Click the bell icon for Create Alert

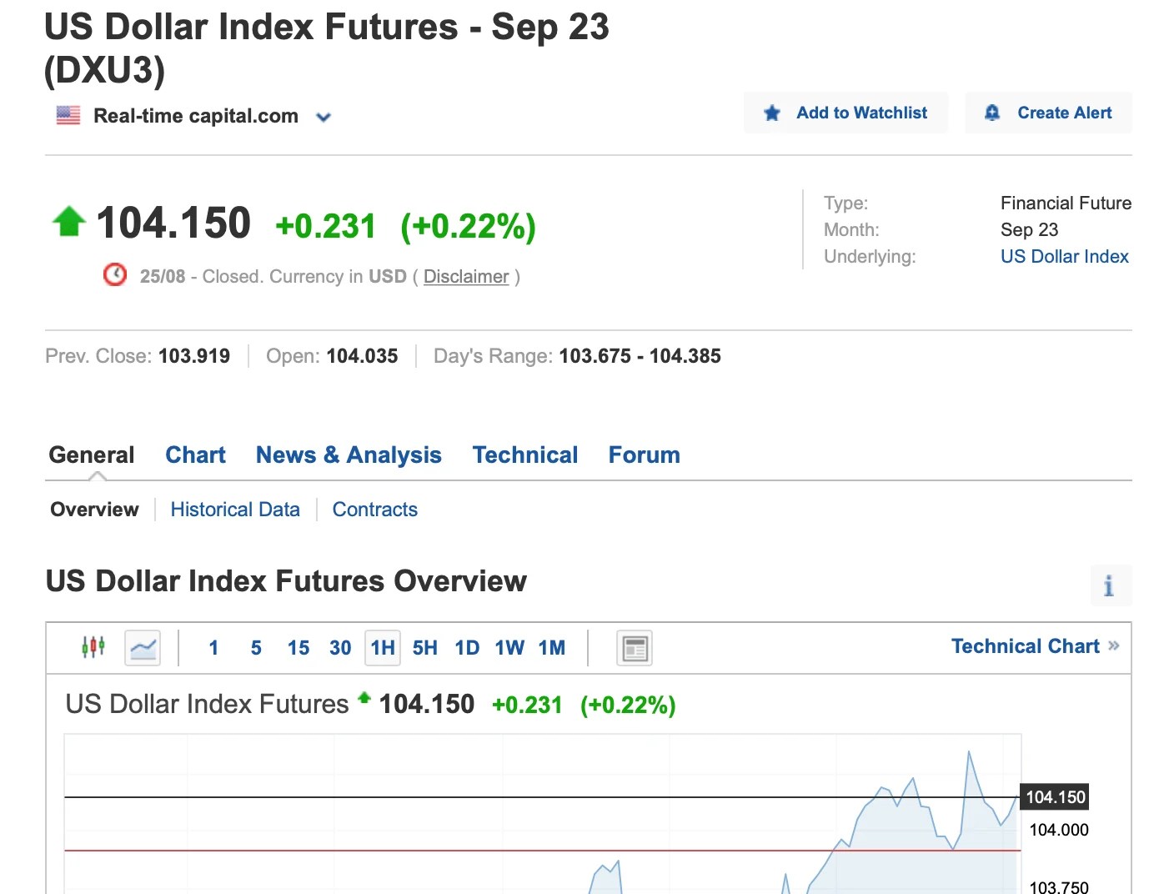(x=992, y=112)
